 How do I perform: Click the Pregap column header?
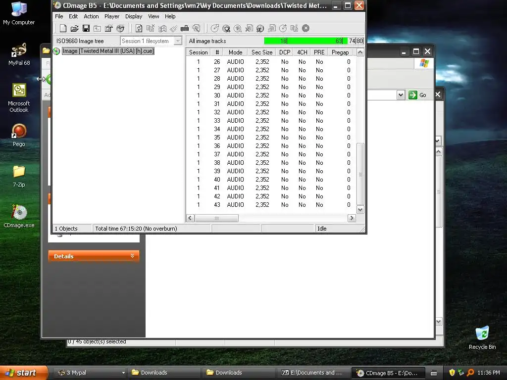tap(340, 52)
